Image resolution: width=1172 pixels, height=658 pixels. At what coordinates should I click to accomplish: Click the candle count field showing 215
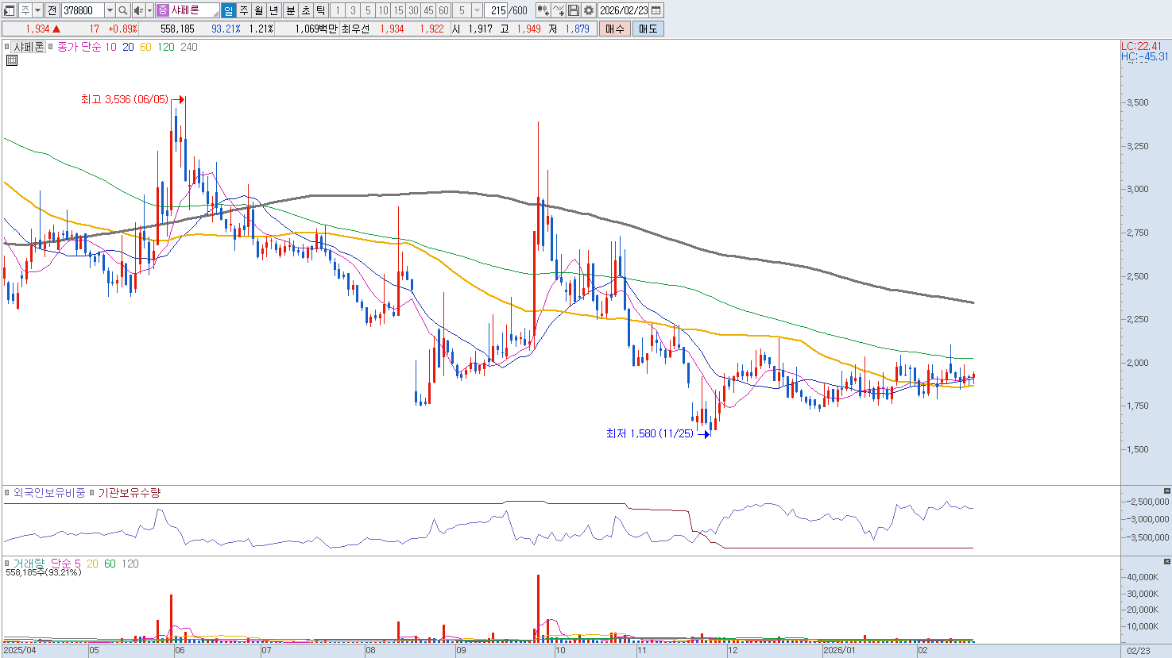point(498,10)
